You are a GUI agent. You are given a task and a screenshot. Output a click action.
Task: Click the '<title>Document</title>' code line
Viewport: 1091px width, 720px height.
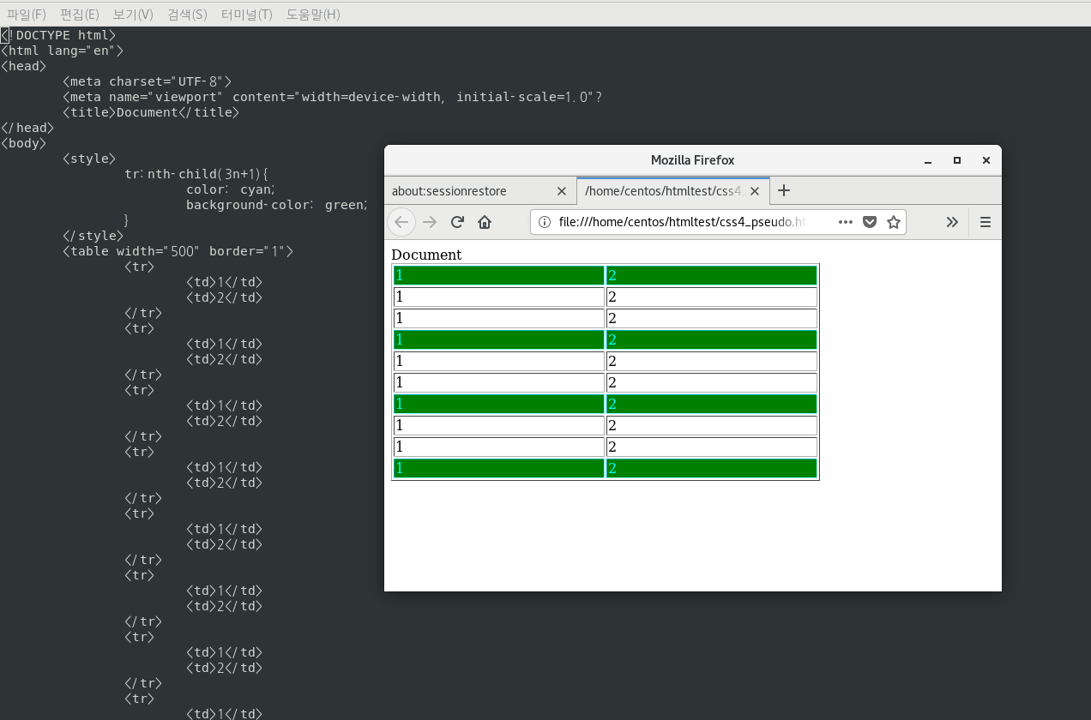151,112
